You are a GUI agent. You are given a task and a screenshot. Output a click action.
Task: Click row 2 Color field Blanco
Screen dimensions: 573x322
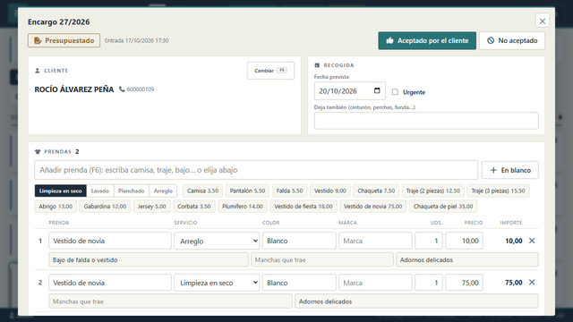[x=299, y=283]
